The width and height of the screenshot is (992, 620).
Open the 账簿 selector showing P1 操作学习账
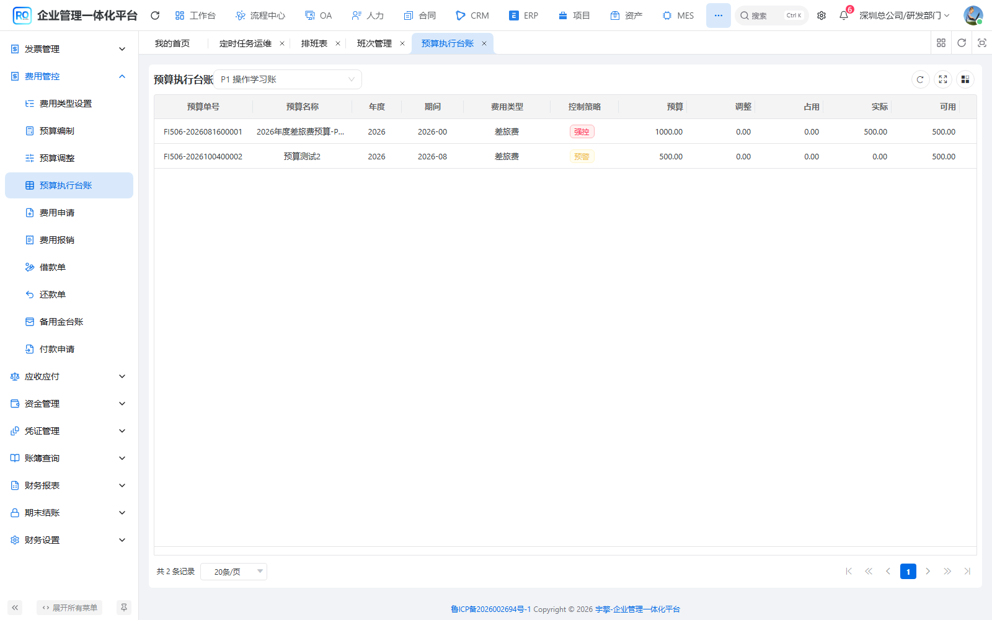(288, 79)
